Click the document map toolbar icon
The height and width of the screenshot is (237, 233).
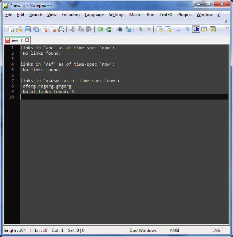point(213,29)
